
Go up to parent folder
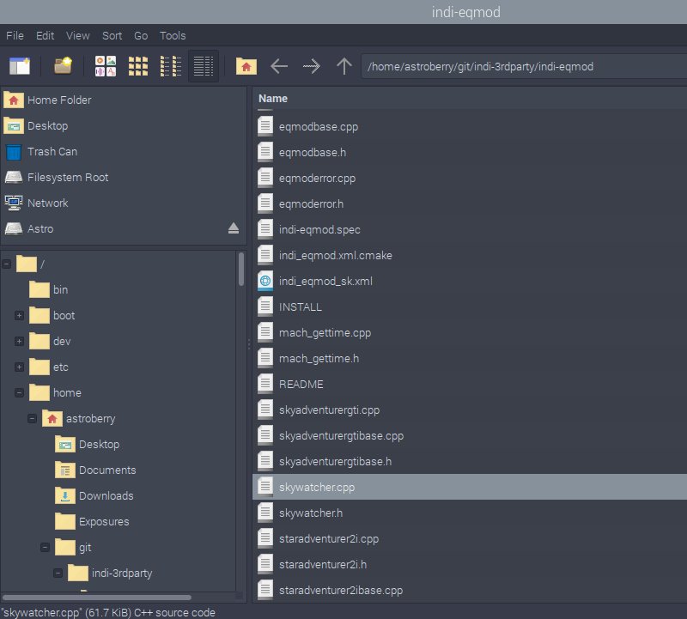coord(344,67)
